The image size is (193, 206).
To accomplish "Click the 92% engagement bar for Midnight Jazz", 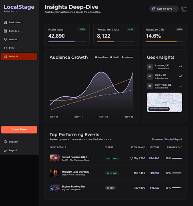I will pos(177,173).
